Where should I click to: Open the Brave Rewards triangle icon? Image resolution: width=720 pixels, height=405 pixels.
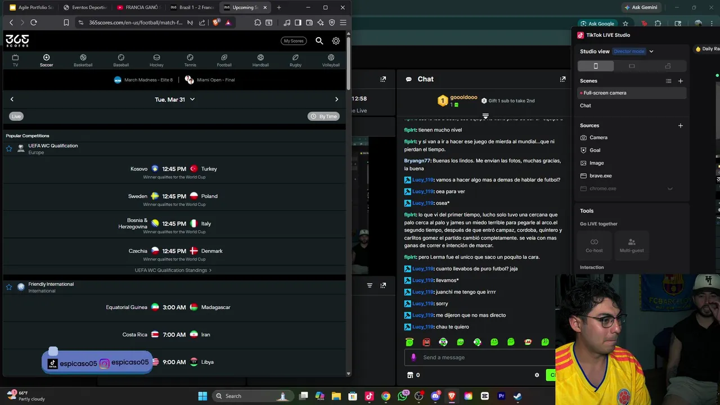pos(228,22)
